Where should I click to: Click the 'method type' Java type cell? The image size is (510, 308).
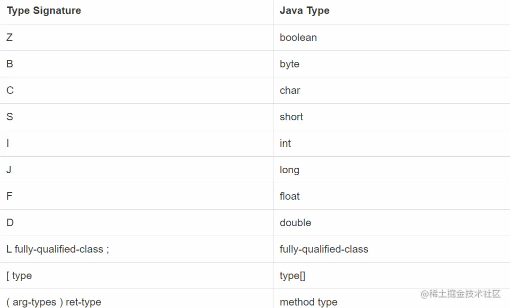(x=308, y=302)
